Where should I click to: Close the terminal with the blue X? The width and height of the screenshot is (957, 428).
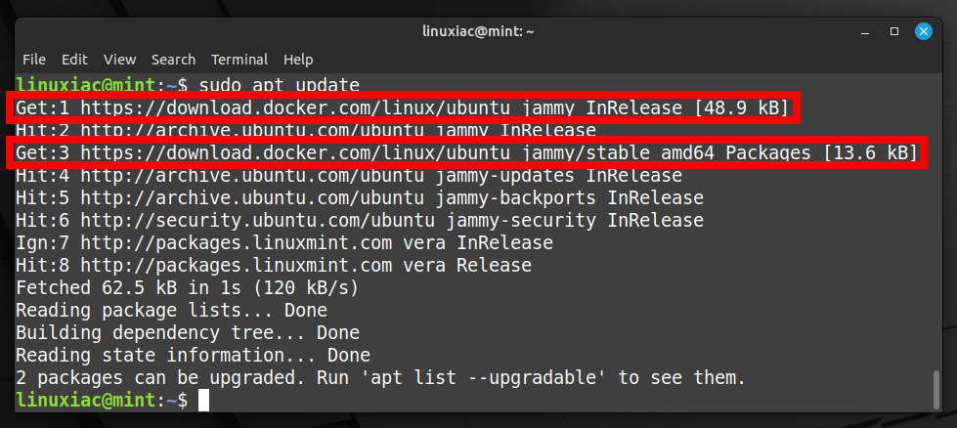pyautogui.click(x=924, y=31)
